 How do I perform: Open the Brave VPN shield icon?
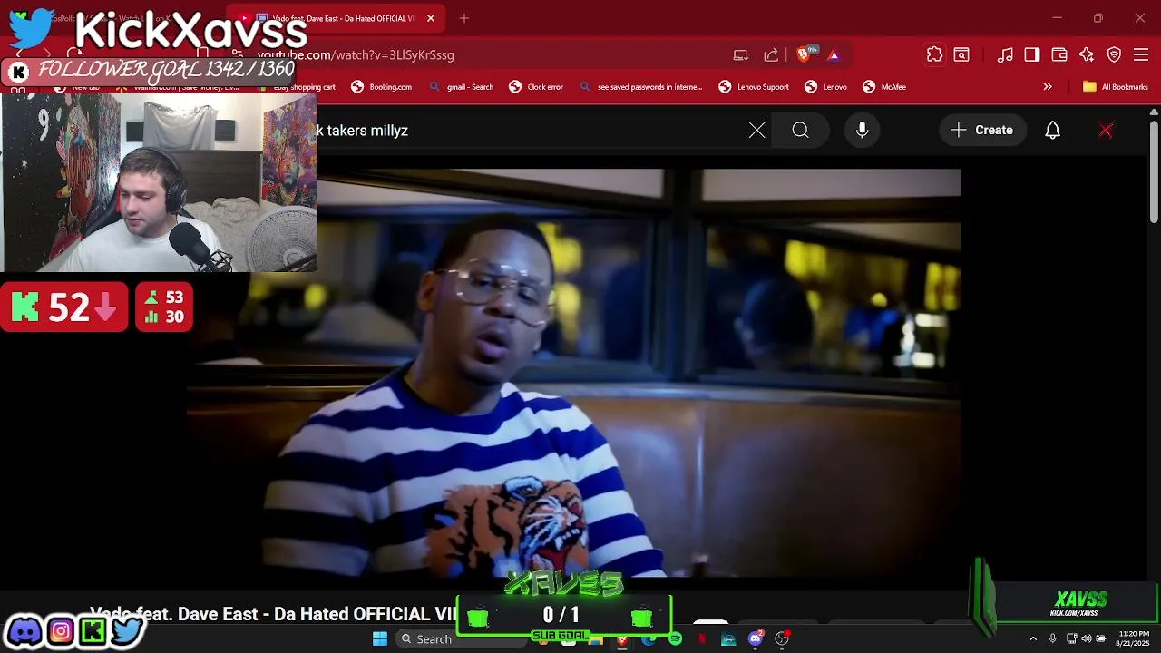point(1115,54)
